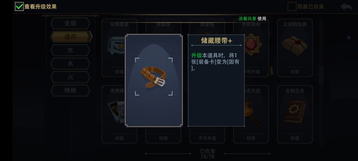Open the 特殊 category tab
The image size is (358, 161).
70,90
